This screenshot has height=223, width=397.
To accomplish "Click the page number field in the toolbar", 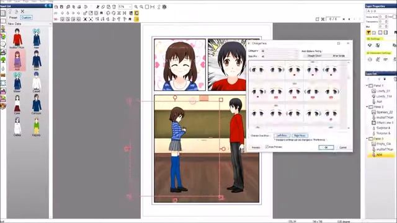I will (333, 19).
